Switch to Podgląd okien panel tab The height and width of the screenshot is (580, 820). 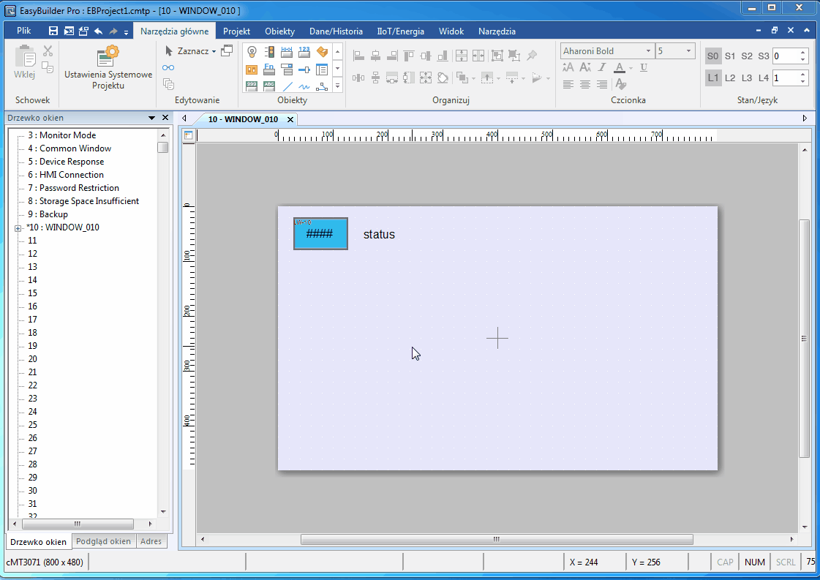[x=104, y=541]
